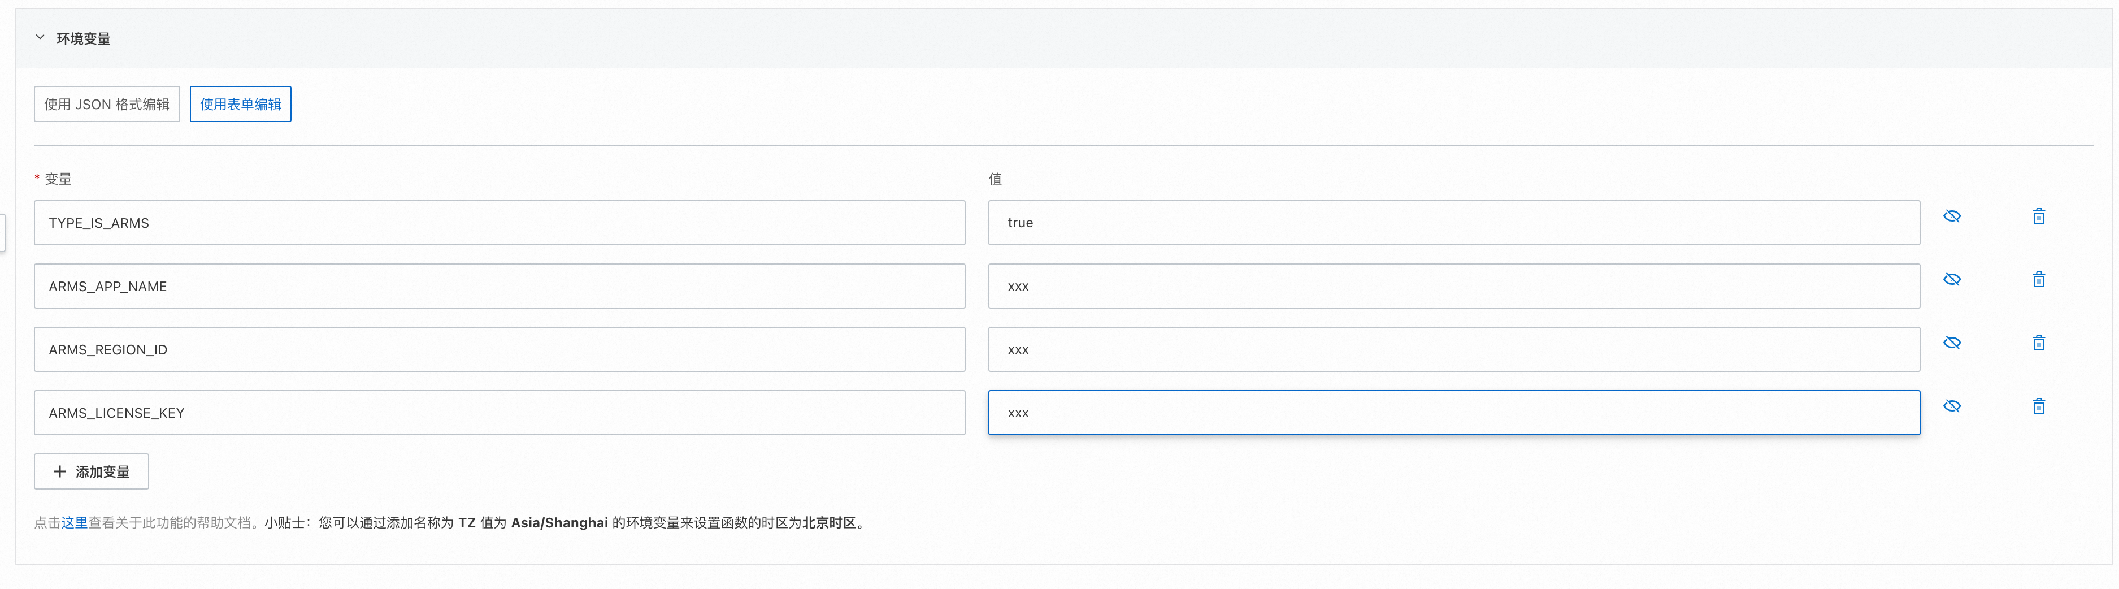
Task: Click the Asia/Shanghai text in the tip
Action: tap(559, 523)
